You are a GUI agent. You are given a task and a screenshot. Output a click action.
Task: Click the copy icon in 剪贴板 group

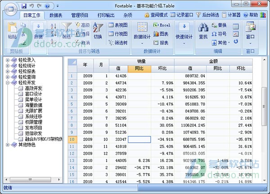23,26
